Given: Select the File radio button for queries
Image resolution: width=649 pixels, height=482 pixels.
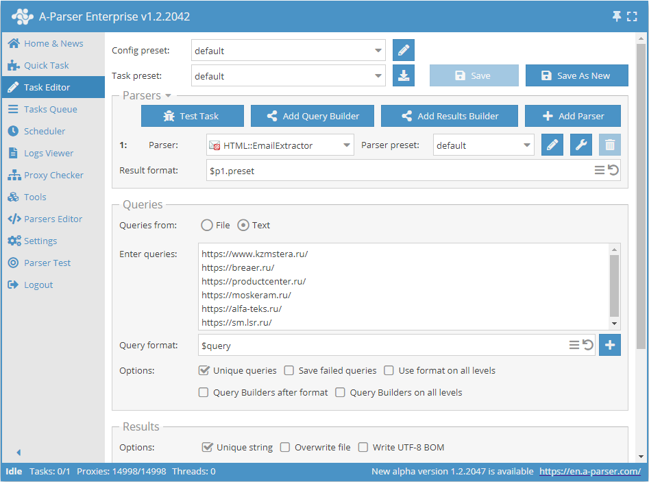Looking at the screenshot, I should coord(207,225).
